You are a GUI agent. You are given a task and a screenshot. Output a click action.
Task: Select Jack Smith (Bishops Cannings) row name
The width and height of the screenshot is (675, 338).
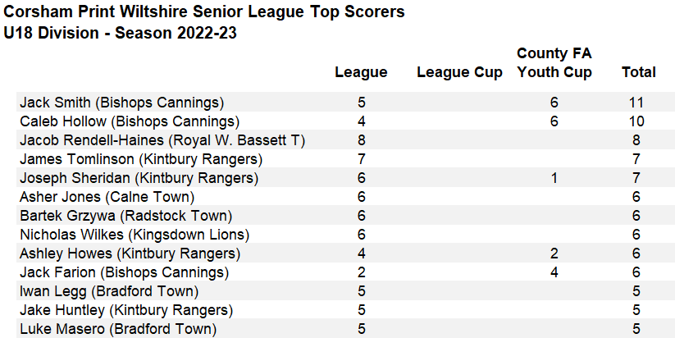[x=121, y=103]
